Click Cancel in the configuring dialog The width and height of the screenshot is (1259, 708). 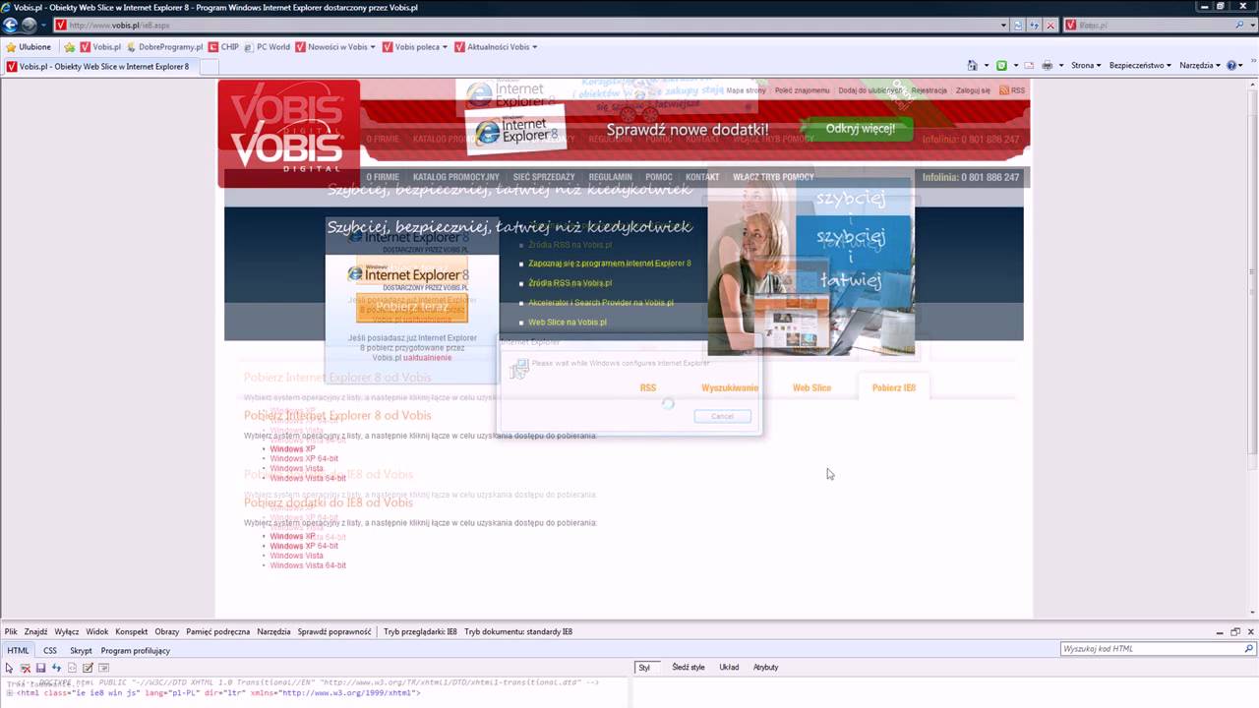click(x=722, y=416)
